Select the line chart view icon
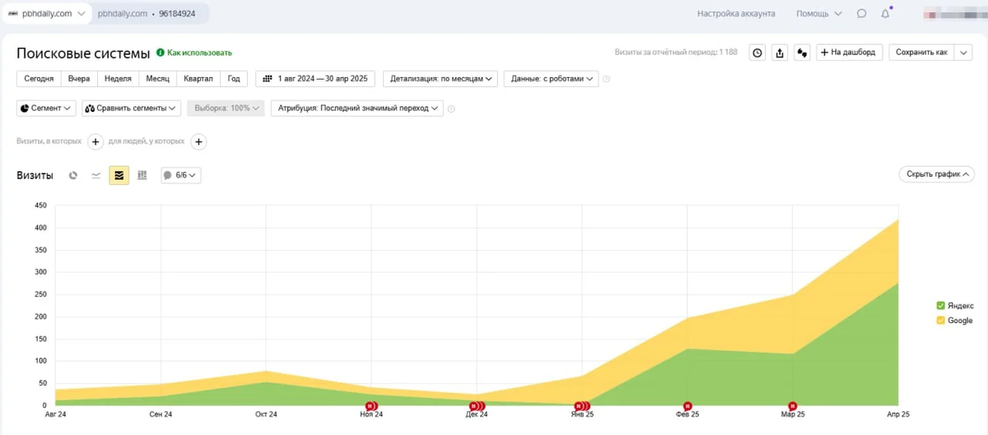This screenshot has width=988, height=435. pos(96,175)
